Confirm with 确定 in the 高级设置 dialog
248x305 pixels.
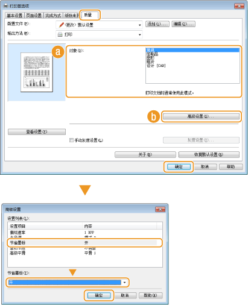click(99, 295)
